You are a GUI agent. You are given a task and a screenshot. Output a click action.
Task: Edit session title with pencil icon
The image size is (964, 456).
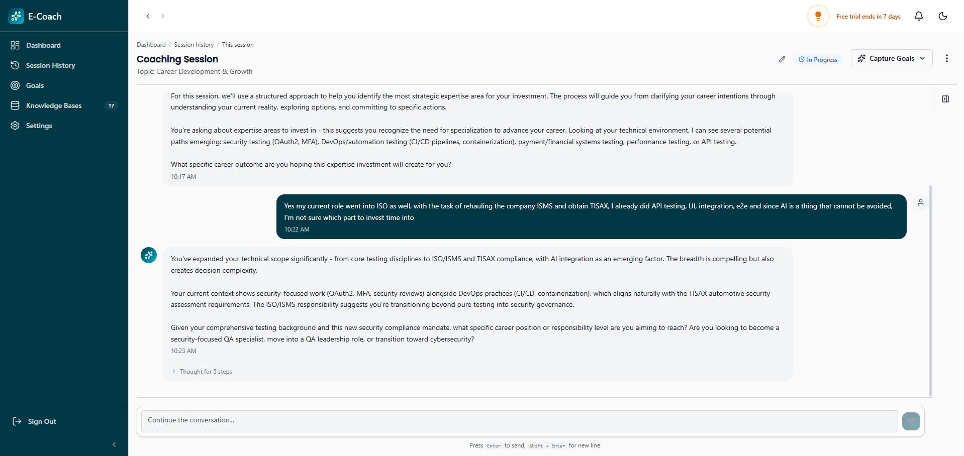click(x=782, y=59)
